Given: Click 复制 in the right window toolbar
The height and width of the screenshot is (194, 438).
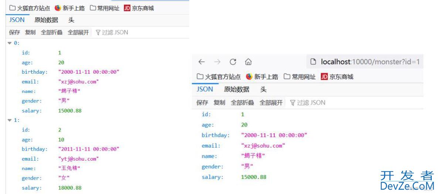Looking at the screenshot, I should coord(219,103).
